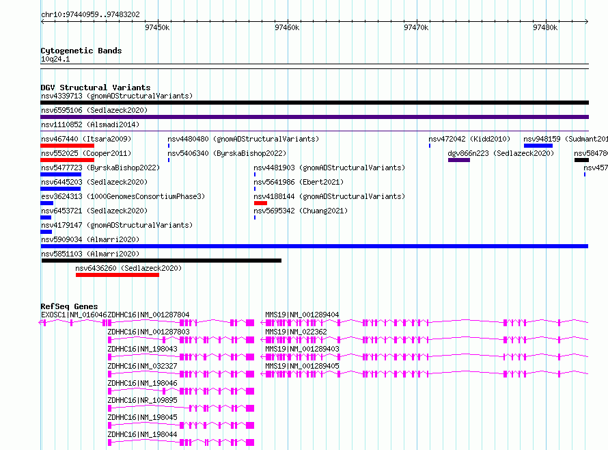The height and width of the screenshot is (450, 608).
Task: Click ZDHHC16|NM_001287803 transcript label
Action: click(x=148, y=332)
